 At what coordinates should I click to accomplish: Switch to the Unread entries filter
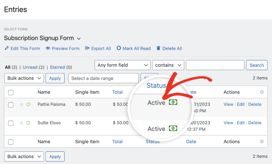pyautogui.click(x=30, y=67)
